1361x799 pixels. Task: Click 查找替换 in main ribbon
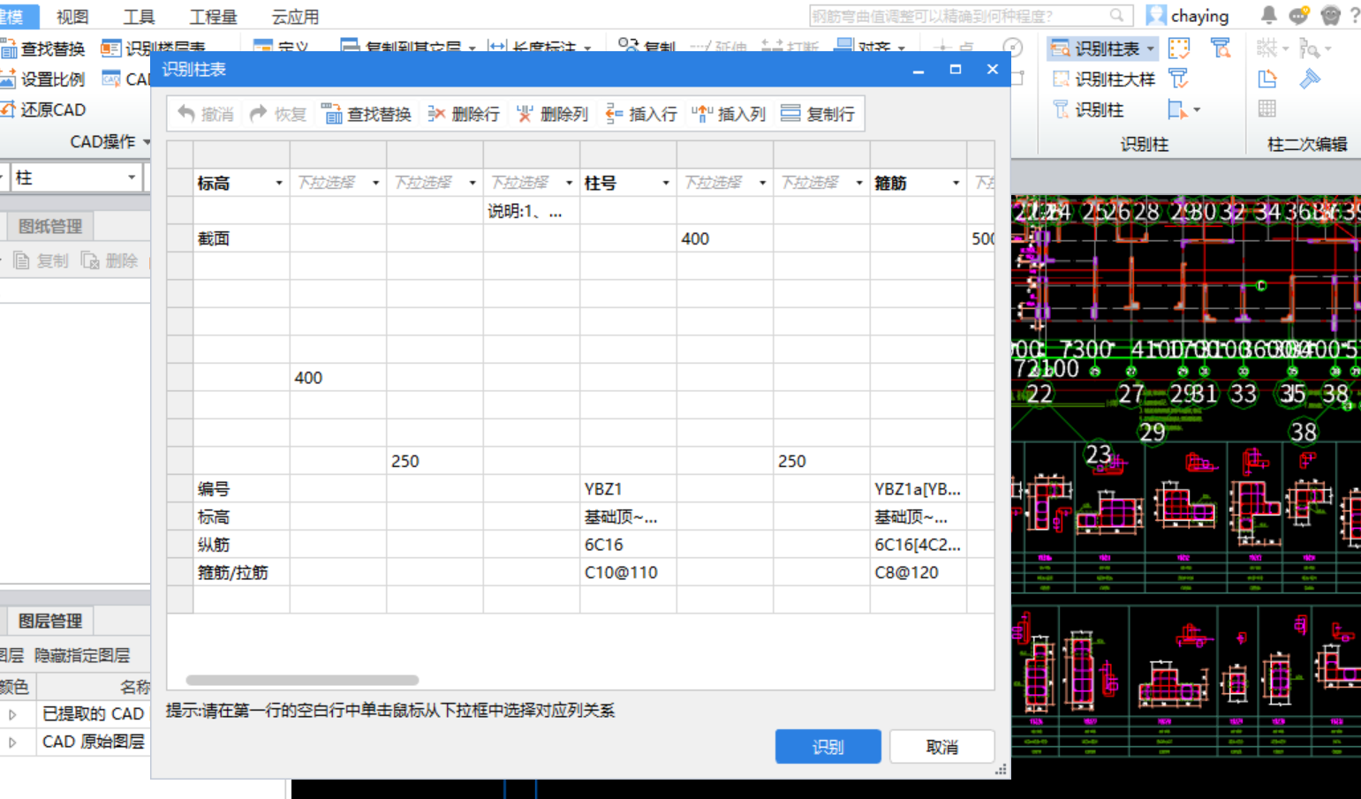click(43, 49)
